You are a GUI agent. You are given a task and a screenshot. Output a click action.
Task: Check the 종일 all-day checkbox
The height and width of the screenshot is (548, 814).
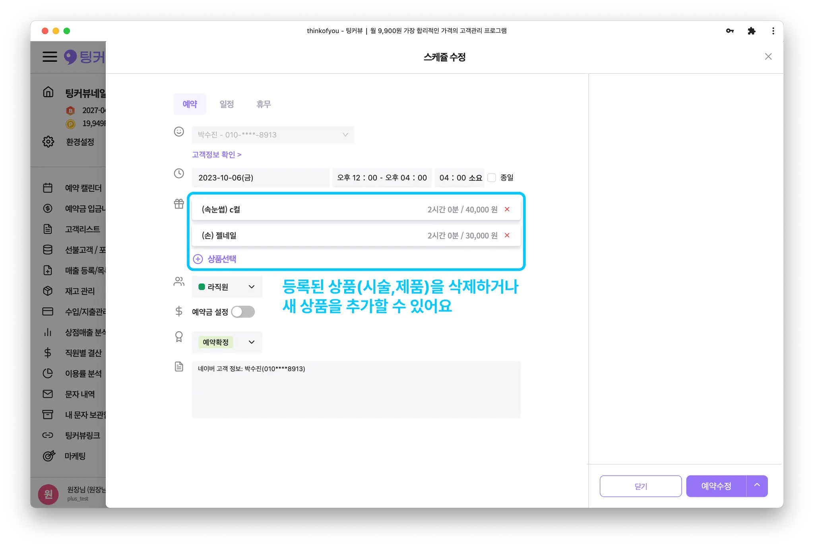click(x=492, y=178)
